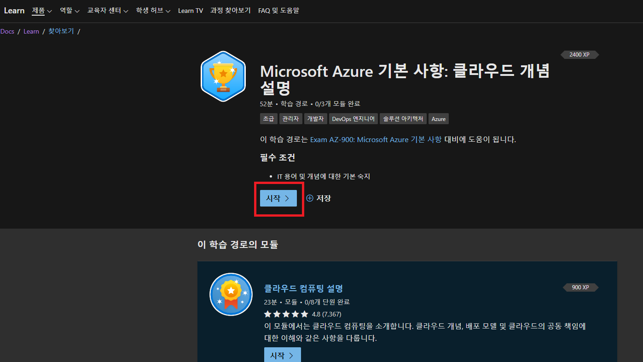Click IT 용어 및 개념에 대한 기본 숙지 text
Viewport: 643px width, 362px height.
324,176
